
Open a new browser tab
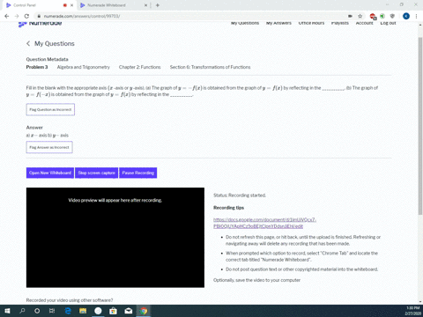coord(158,5)
